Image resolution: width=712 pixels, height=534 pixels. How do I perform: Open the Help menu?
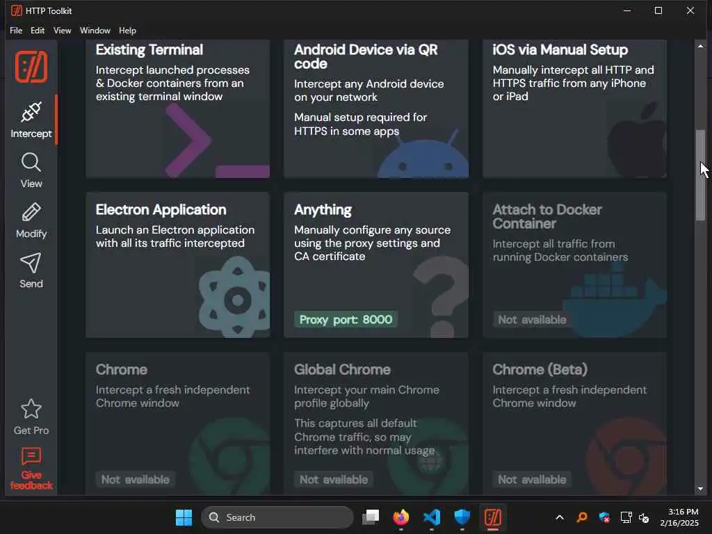(128, 31)
